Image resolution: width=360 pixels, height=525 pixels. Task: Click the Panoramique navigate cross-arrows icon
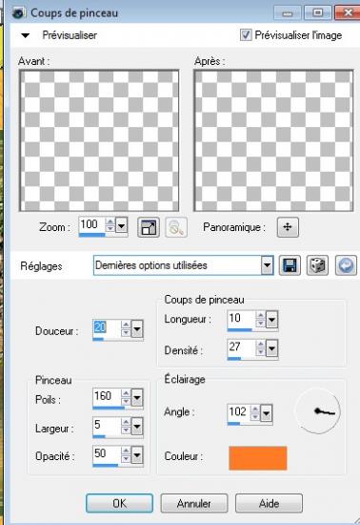(288, 227)
